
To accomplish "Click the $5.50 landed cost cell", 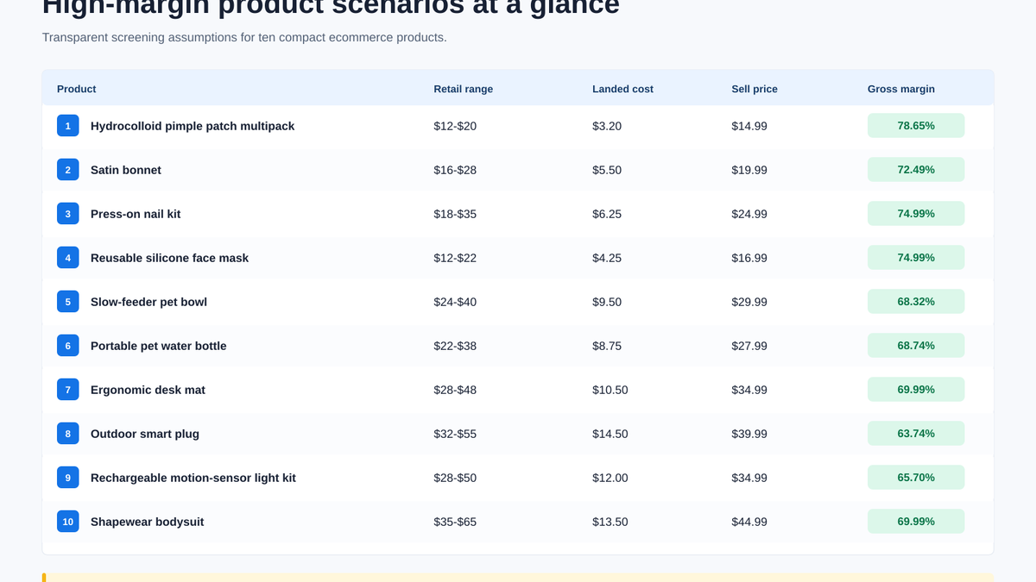I will (x=607, y=170).
